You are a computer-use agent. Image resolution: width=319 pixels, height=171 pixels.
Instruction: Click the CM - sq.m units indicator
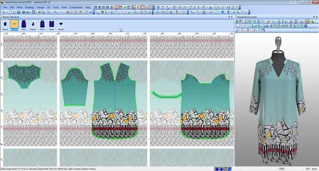click(311, 169)
